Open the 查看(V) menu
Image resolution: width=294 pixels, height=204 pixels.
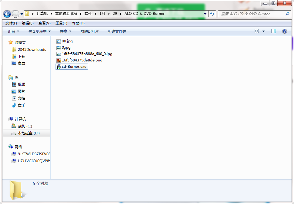click(45, 23)
